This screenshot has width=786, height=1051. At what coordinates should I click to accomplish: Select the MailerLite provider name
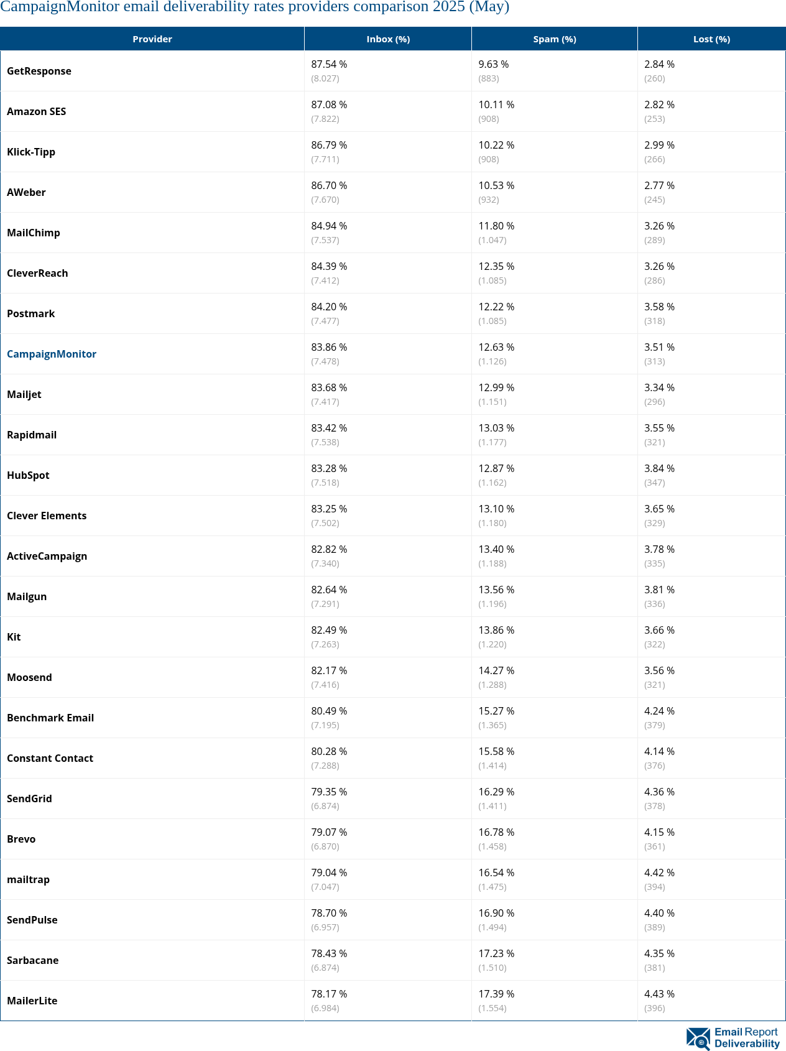point(32,1001)
